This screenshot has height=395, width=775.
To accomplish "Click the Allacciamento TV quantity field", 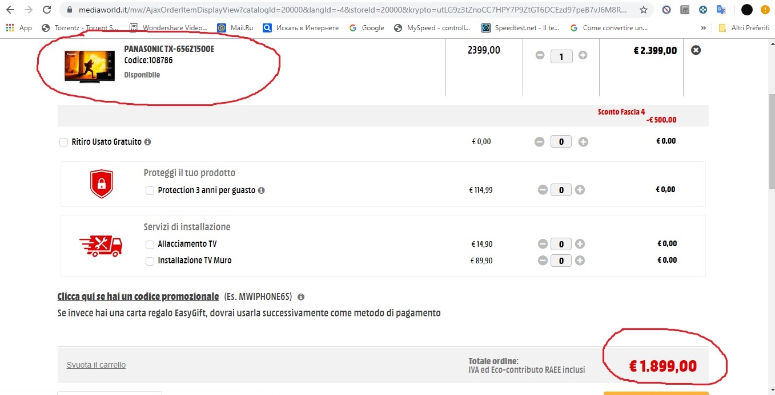I will 561,244.
